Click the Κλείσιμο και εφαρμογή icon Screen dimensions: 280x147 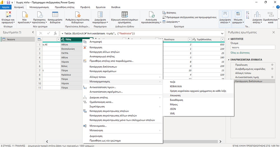coord(8,14)
